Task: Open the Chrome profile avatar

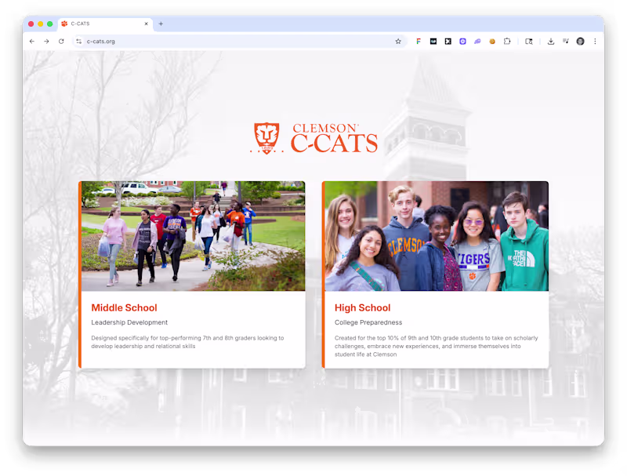Action: click(x=580, y=42)
